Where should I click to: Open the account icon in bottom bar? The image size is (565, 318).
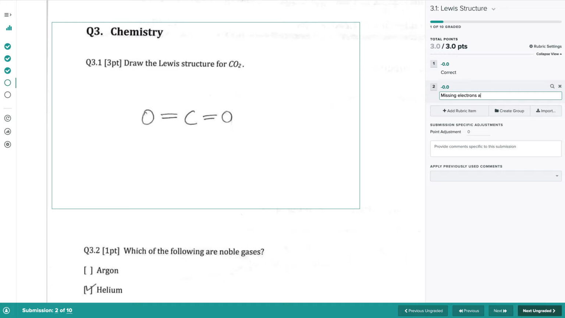click(x=6, y=310)
